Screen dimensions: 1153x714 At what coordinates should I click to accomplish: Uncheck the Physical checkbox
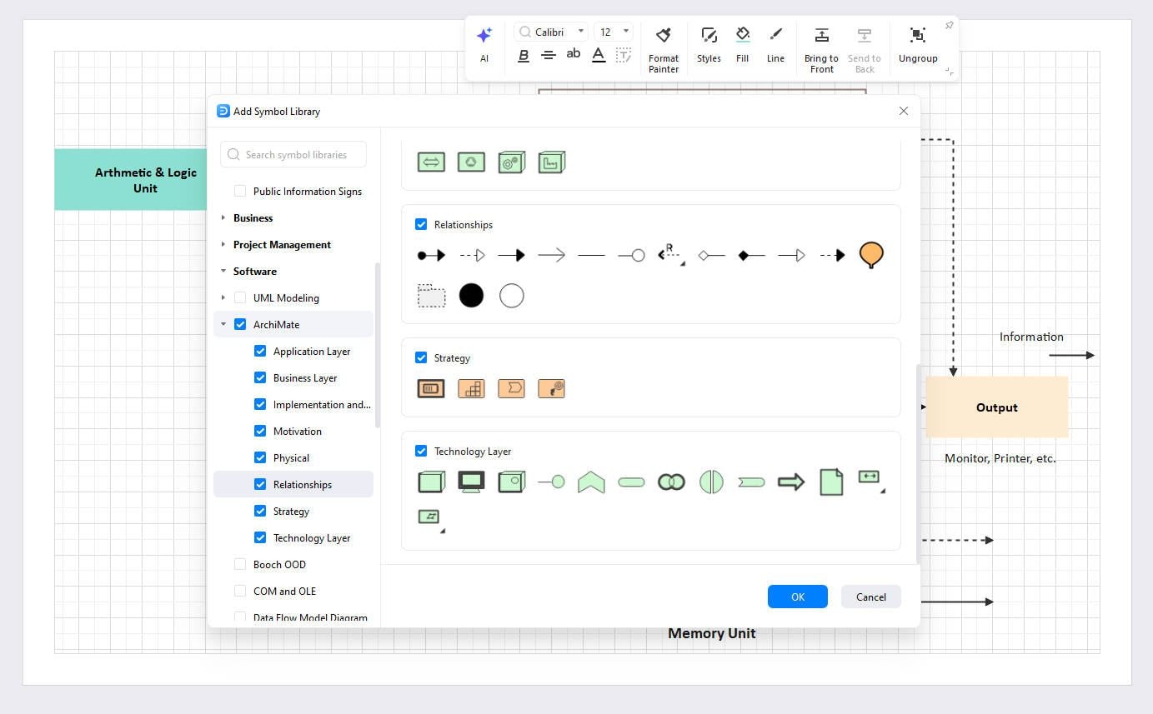[260, 457]
